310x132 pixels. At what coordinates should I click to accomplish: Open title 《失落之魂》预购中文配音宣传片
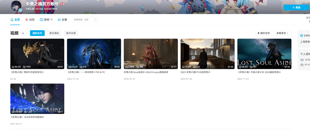coord(27,72)
